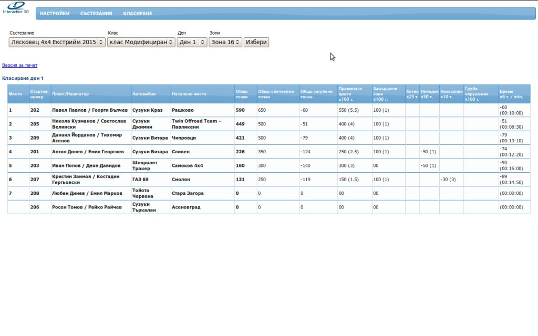Open the НАСТРОЙКИ menu
Screen dimensions: 538x336
tap(55, 13)
